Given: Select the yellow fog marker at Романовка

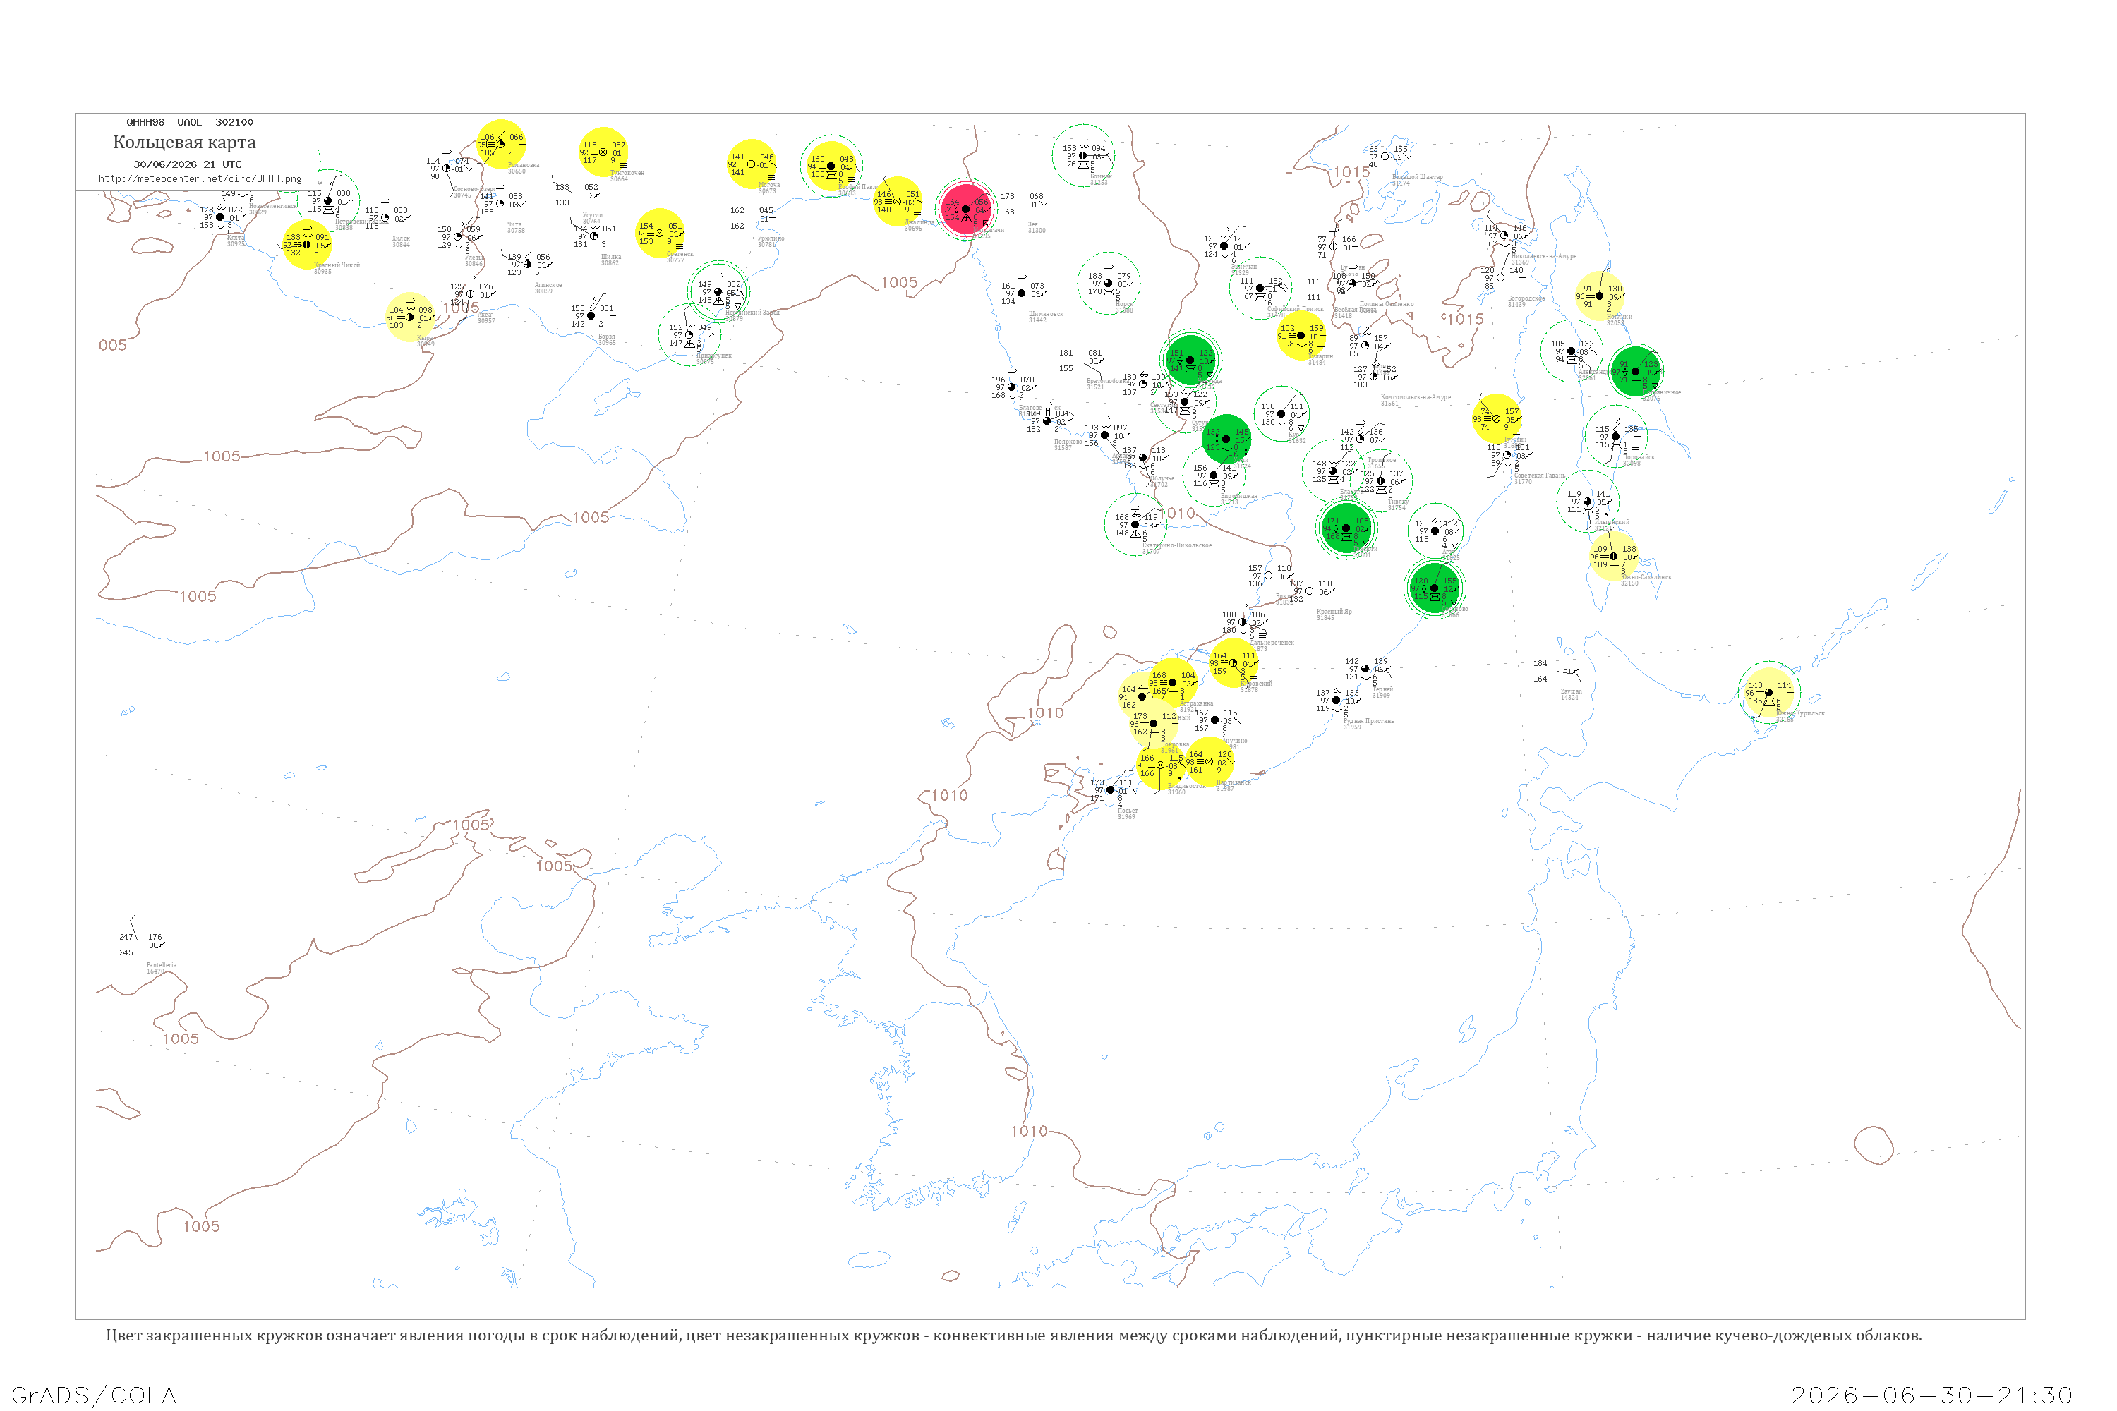Looking at the screenshot, I should click(x=500, y=144).
